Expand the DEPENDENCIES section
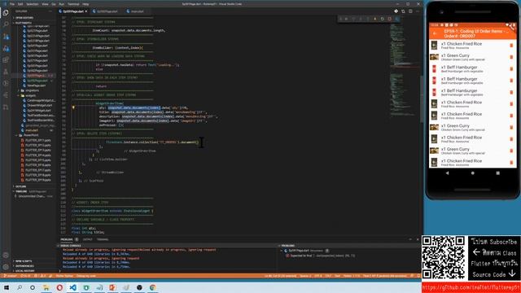Viewport: 521px width, 293px height. (33, 266)
